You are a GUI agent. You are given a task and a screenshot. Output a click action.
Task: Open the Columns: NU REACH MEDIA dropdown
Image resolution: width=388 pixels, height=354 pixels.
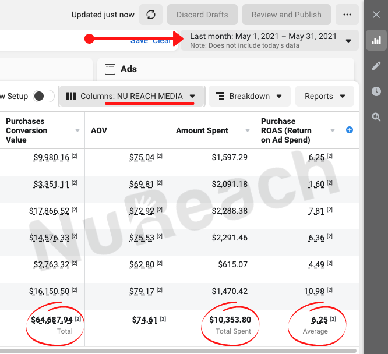tap(131, 96)
